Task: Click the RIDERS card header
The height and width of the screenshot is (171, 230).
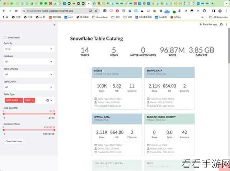Action: pyautogui.click(x=117, y=72)
